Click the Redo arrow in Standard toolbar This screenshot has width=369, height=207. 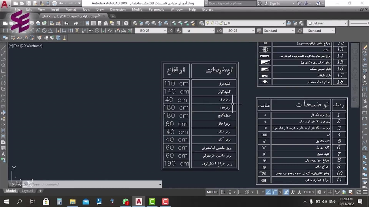[76, 23]
